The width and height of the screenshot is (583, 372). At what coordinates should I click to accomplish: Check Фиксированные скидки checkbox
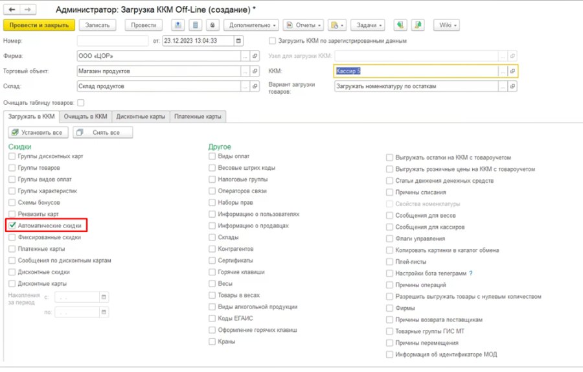tap(12, 237)
